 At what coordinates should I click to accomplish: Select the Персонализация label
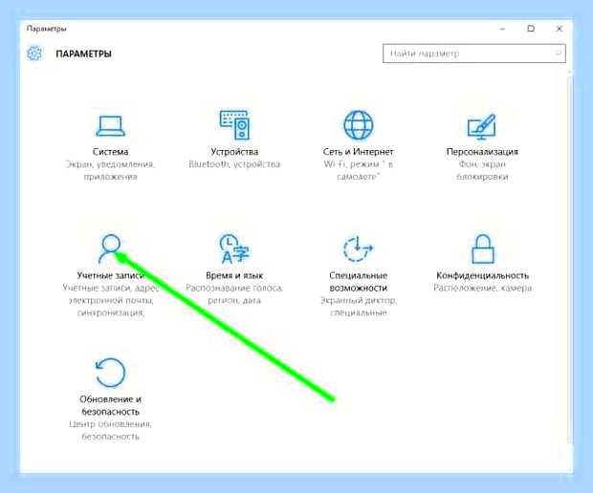482,152
